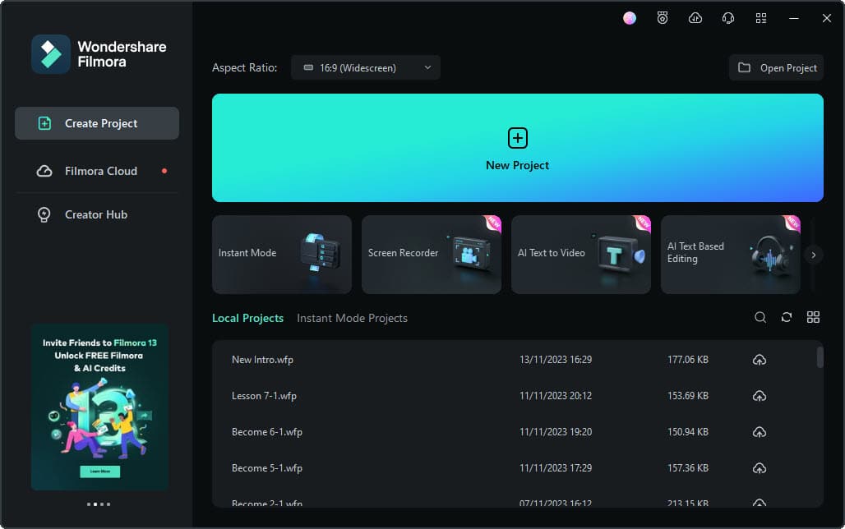Open the customer support headset icon
This screenshot has height=529, width=845.
click(728, 18)
